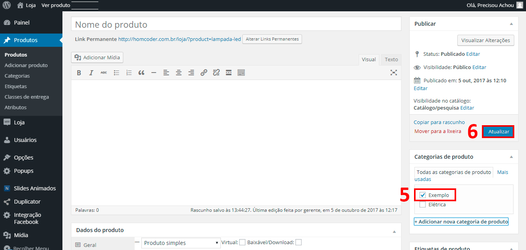Apply italic formatting in editor
Screen dimensions: 526x250
91,73
